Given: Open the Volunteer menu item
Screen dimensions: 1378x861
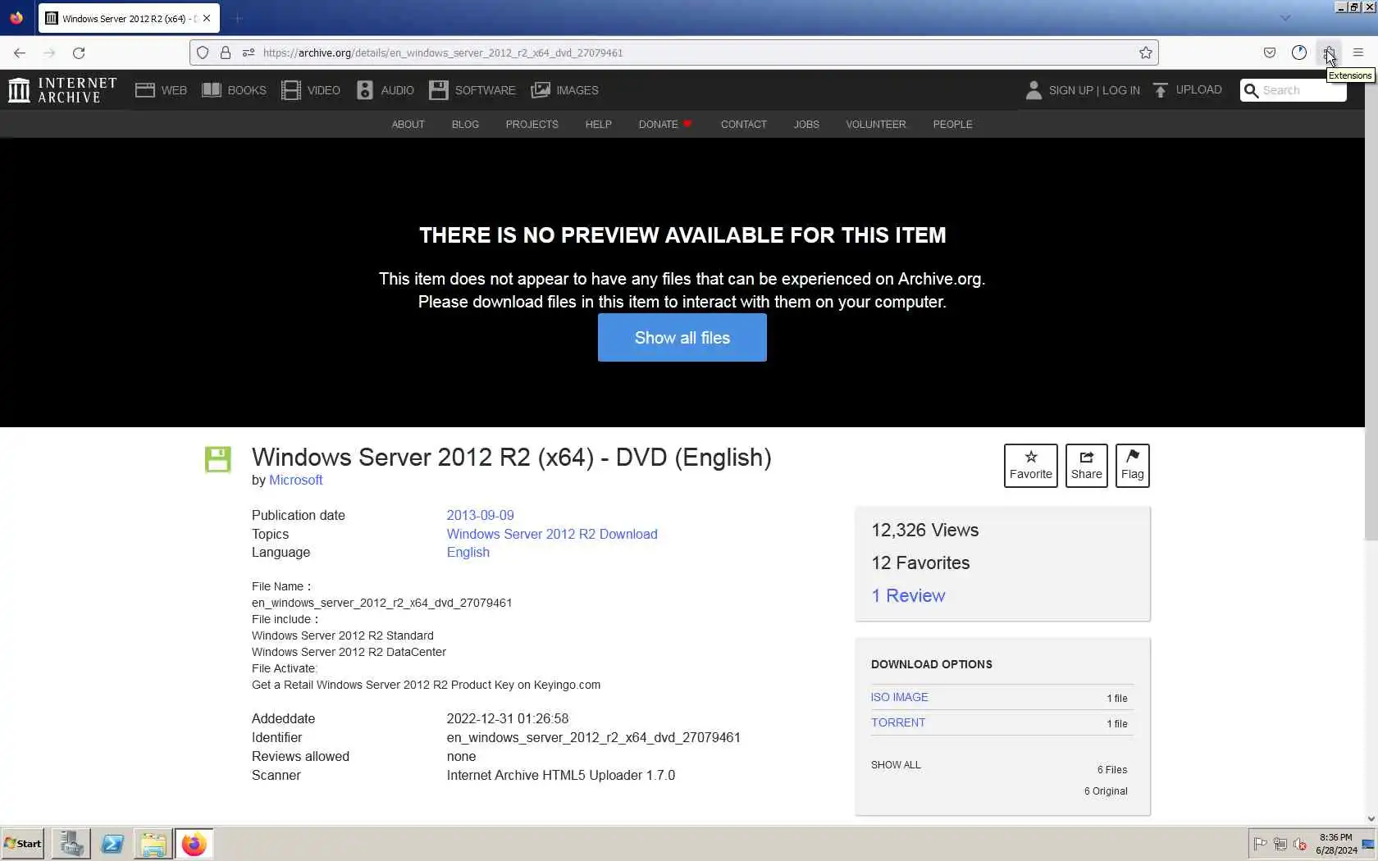Looking at the screenshot, I should pyautogui.click(x=876, y=125).
